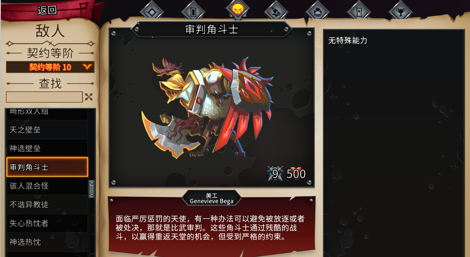This screenshot has height=257, width=470.
Task: Click the dropdown arrow beside 契约等阶 10
Action: [87, 67]
